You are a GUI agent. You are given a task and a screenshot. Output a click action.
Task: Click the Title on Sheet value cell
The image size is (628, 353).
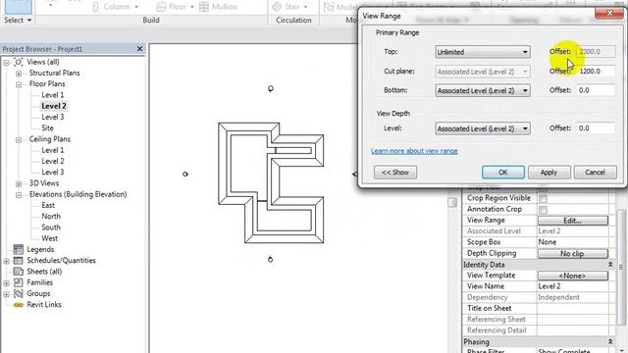(573, 309)
